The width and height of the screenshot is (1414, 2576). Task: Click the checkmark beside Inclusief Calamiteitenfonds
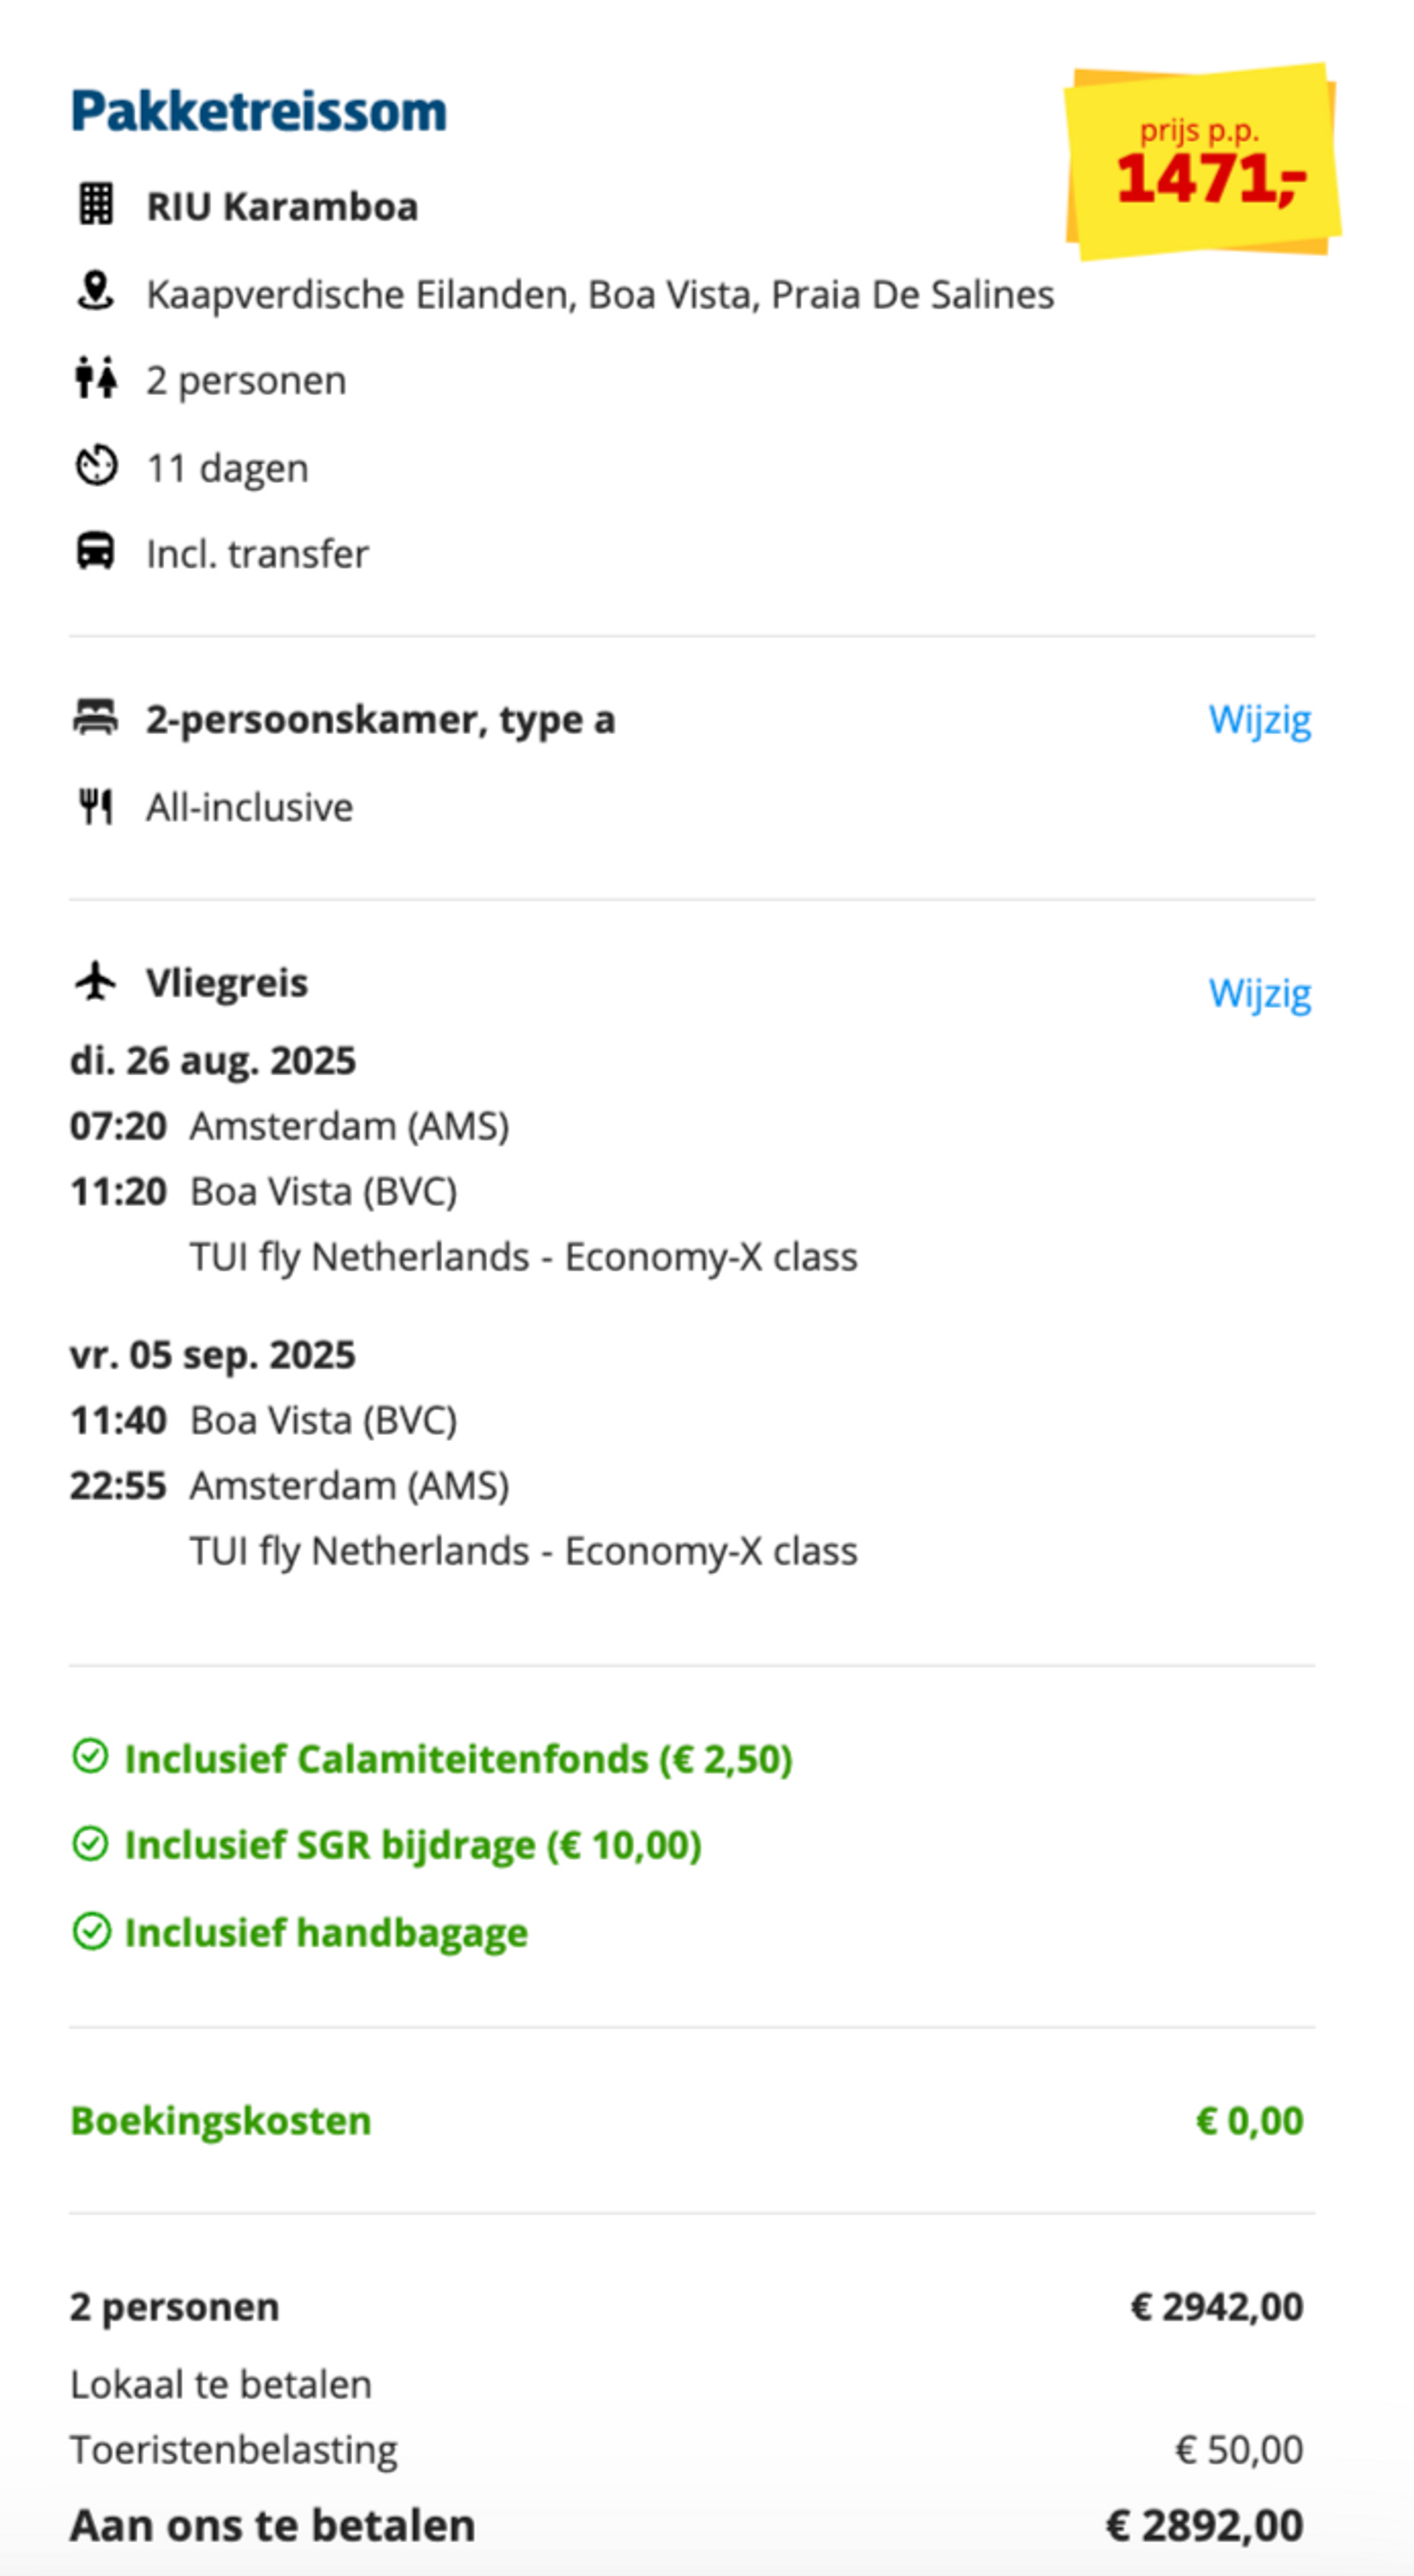pyautogui.click(x=91, y=1756)
